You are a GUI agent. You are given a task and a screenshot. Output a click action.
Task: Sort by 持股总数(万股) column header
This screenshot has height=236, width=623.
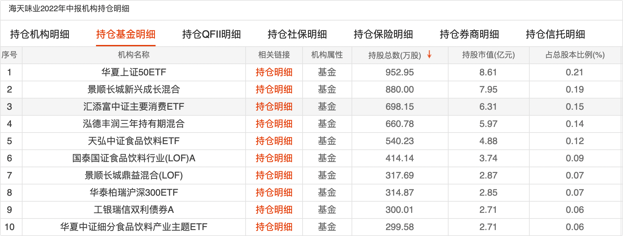click(395, 55)
